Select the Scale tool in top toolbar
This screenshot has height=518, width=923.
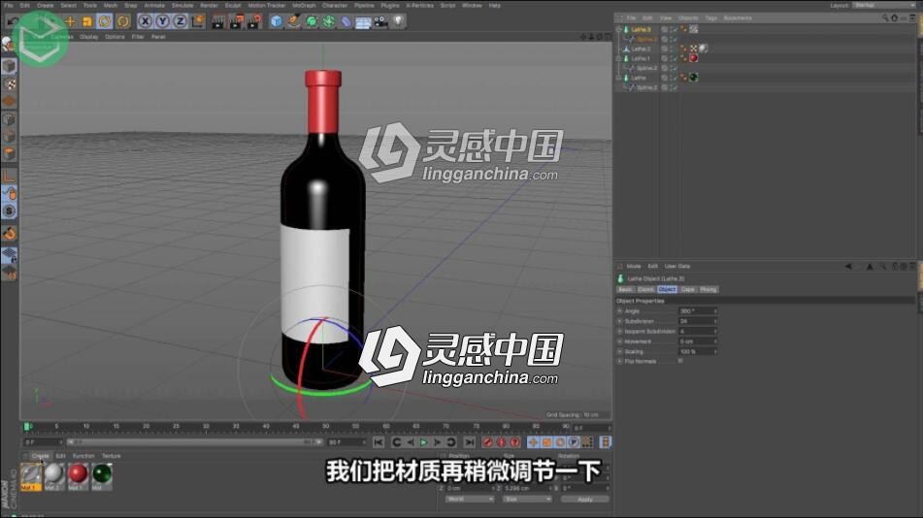[x=87, y=21]
